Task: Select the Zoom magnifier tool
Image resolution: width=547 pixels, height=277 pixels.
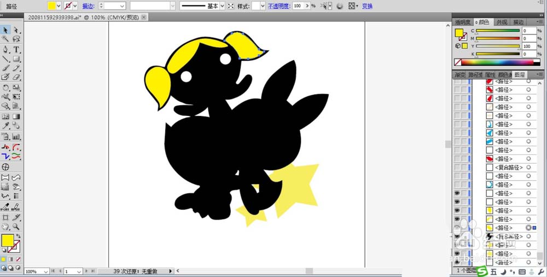Action: pyautogui.click(x=16, y=227)
